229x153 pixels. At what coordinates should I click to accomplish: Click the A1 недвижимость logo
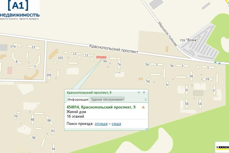(x=20, y=10)
